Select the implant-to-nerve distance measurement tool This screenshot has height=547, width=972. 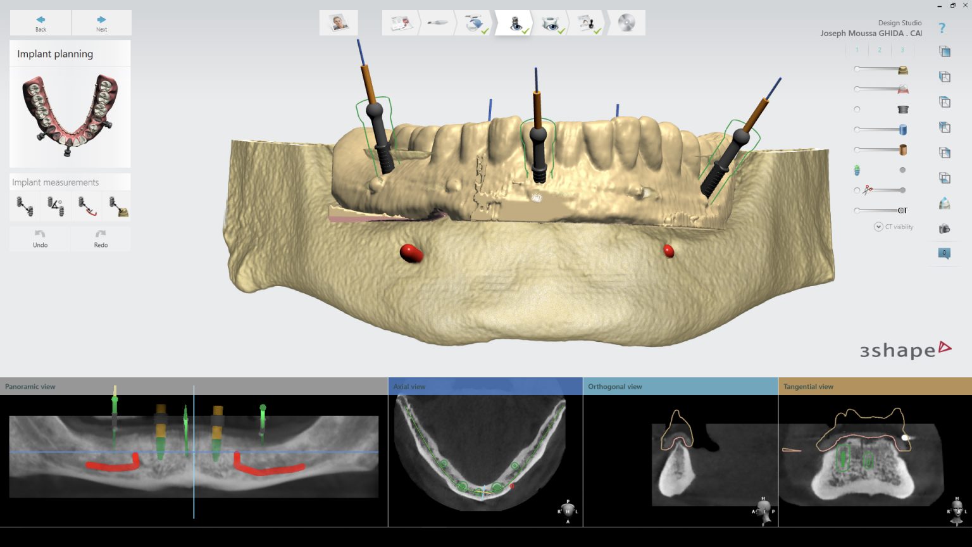(x=85, y=206)
